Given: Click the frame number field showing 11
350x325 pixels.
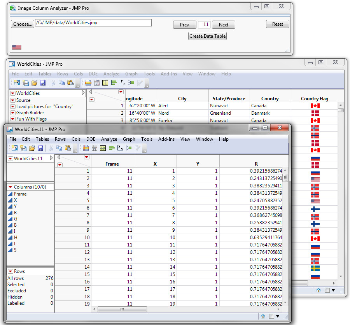Looking at the screenshot, I should pos(204,25).
